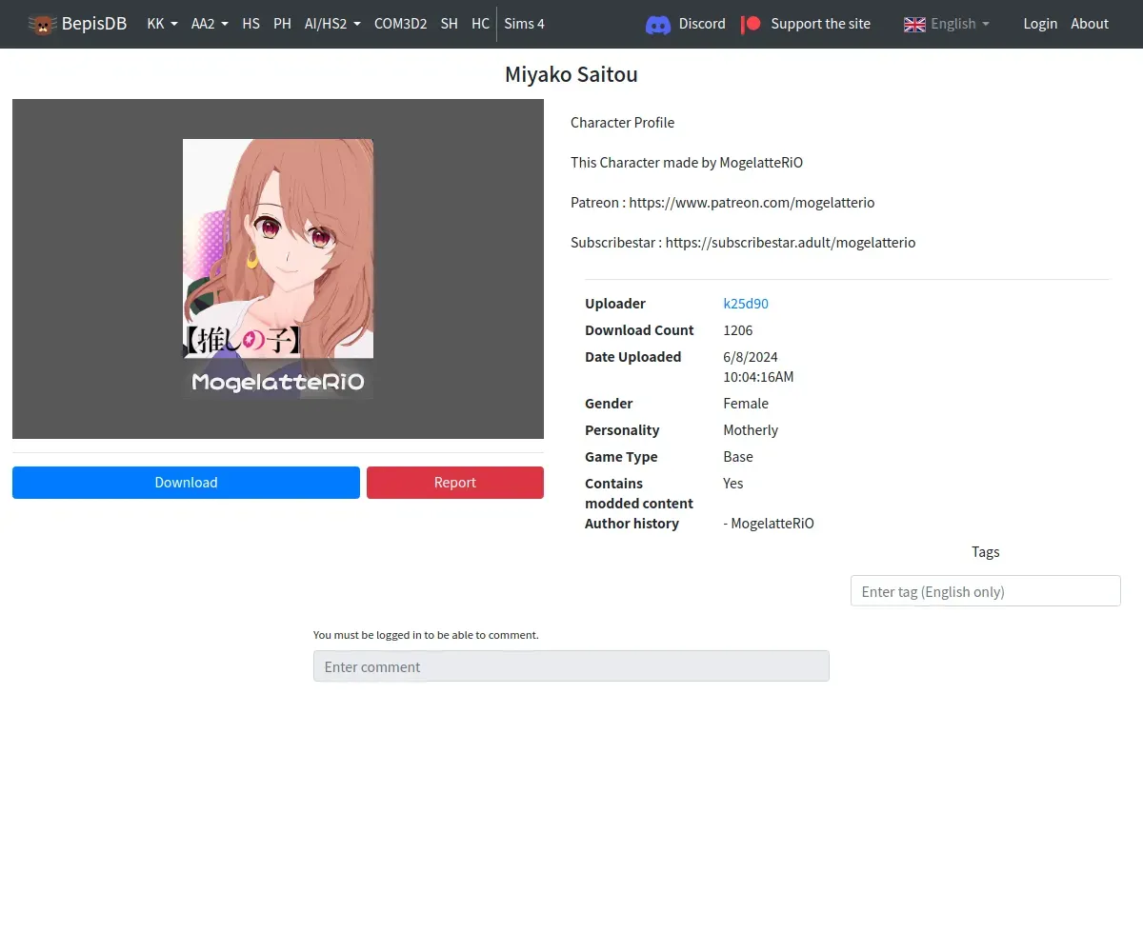This screenshot has width=1143, height=952.
Task: Click the Motherly personality value
Action: point(751,430)
